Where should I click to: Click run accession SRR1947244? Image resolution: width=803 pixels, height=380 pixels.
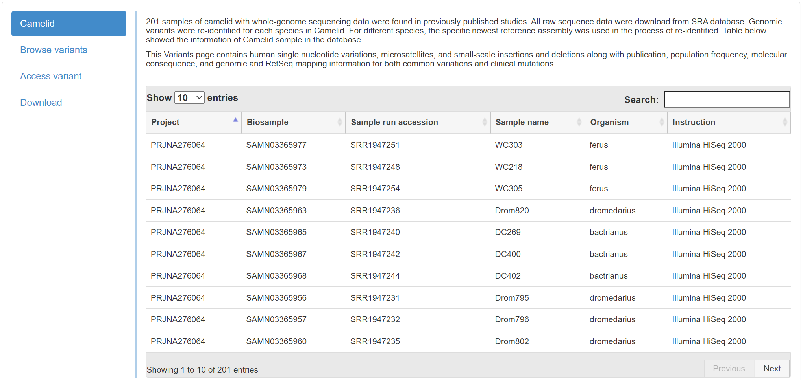coord(375,276)
